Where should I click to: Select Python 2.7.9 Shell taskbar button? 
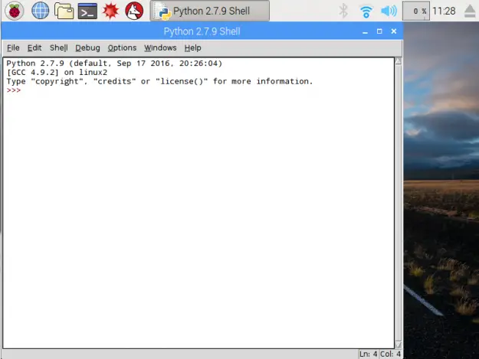[210, 11]
